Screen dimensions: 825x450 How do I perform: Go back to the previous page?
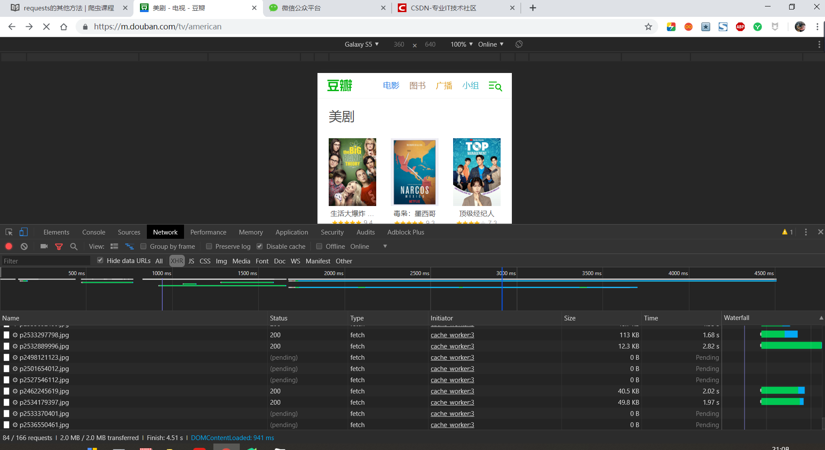12,27
